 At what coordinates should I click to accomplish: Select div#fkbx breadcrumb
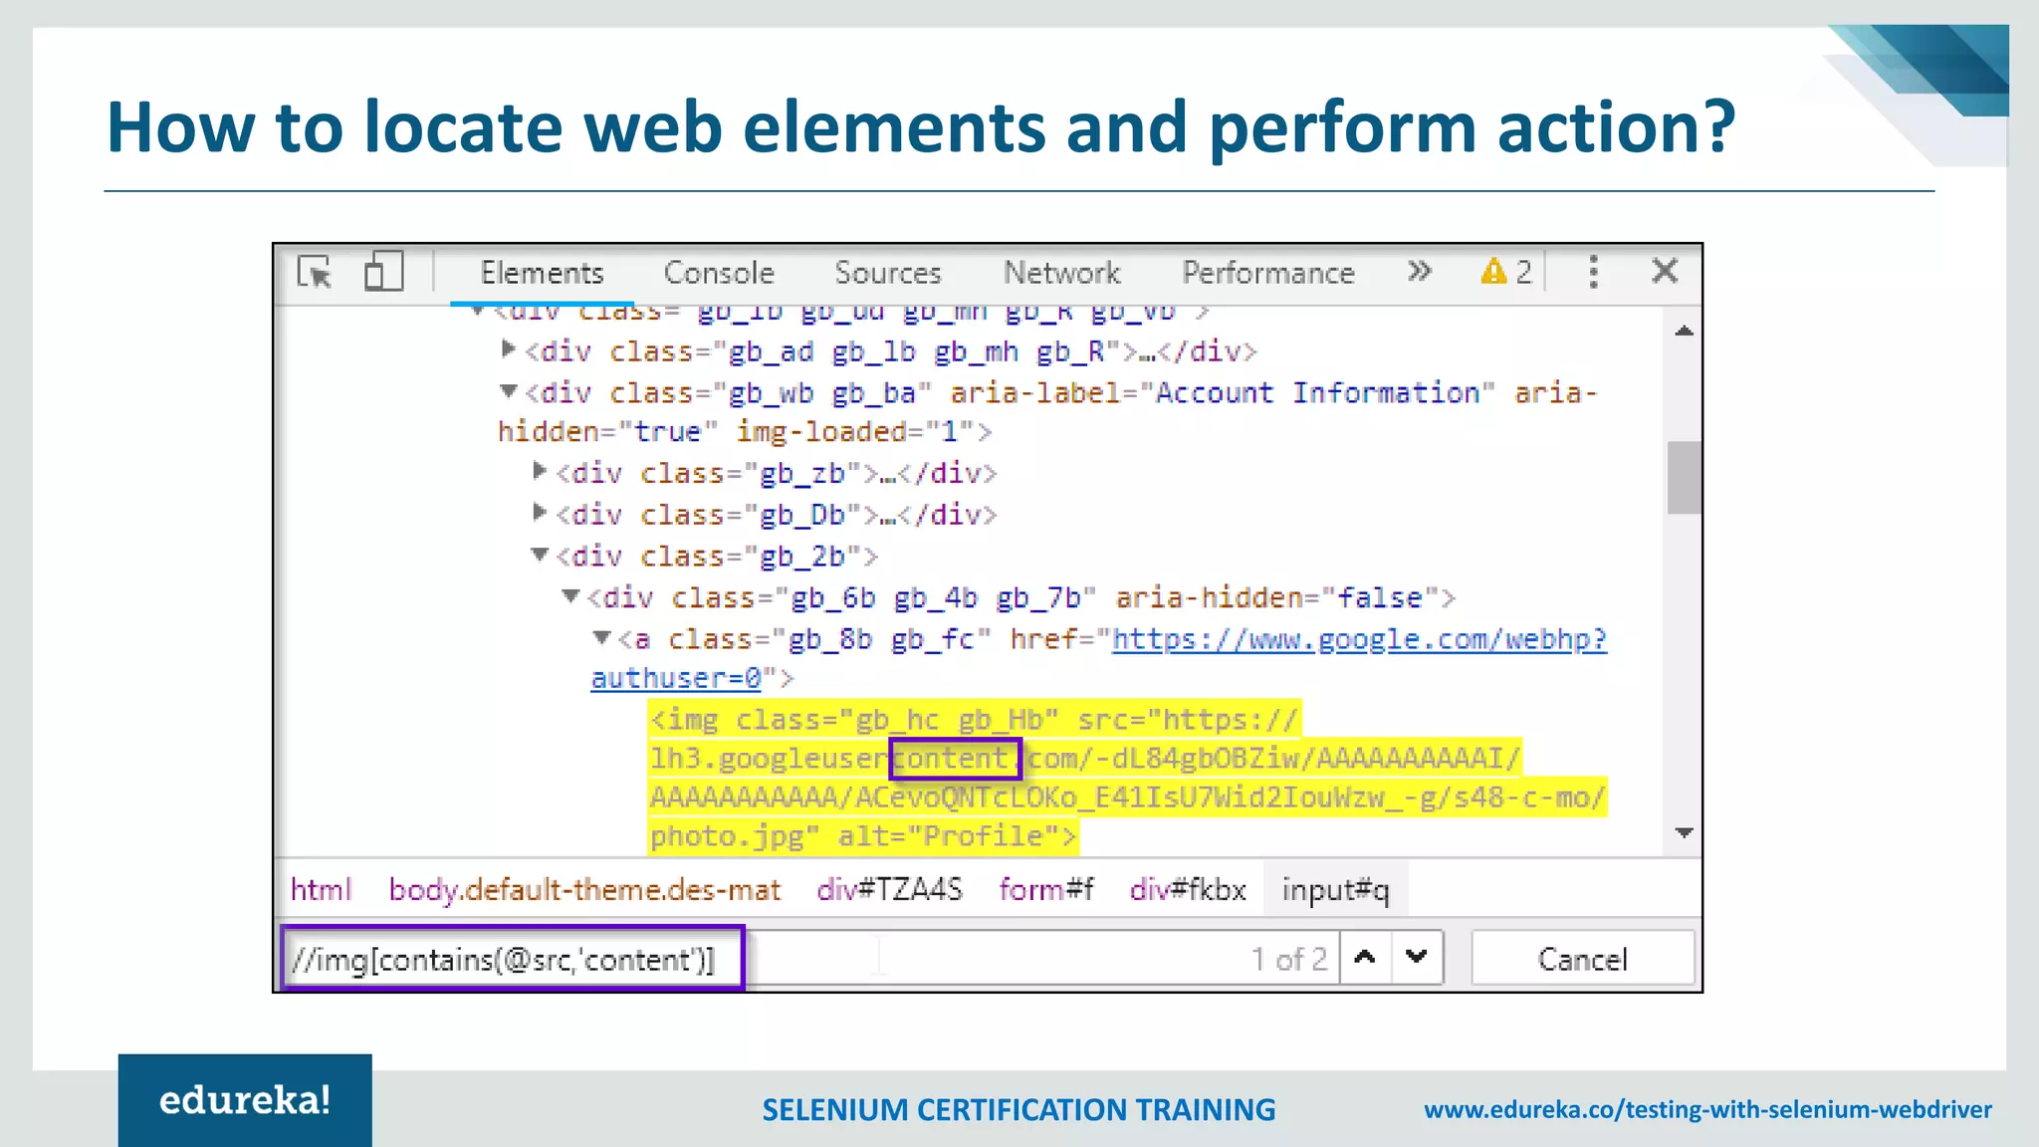tap(1188, 889)
